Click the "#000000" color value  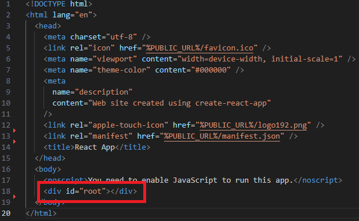211,70
